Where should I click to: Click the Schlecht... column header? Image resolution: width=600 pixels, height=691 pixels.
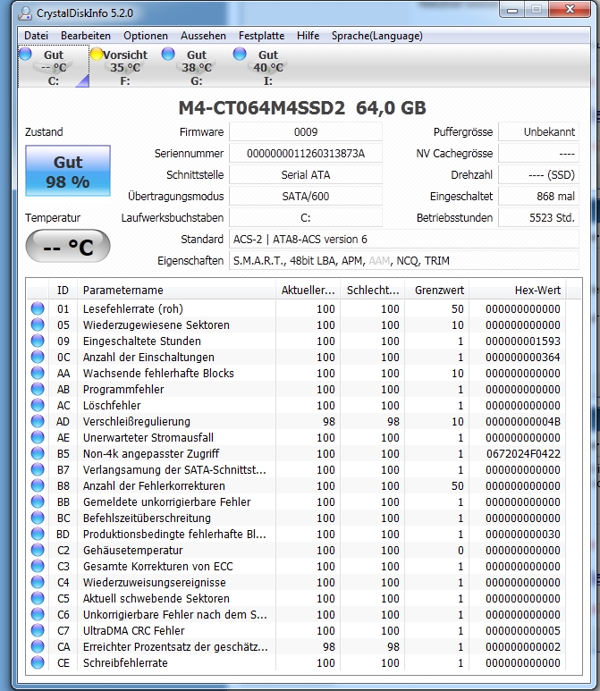[x=373, y=290]
